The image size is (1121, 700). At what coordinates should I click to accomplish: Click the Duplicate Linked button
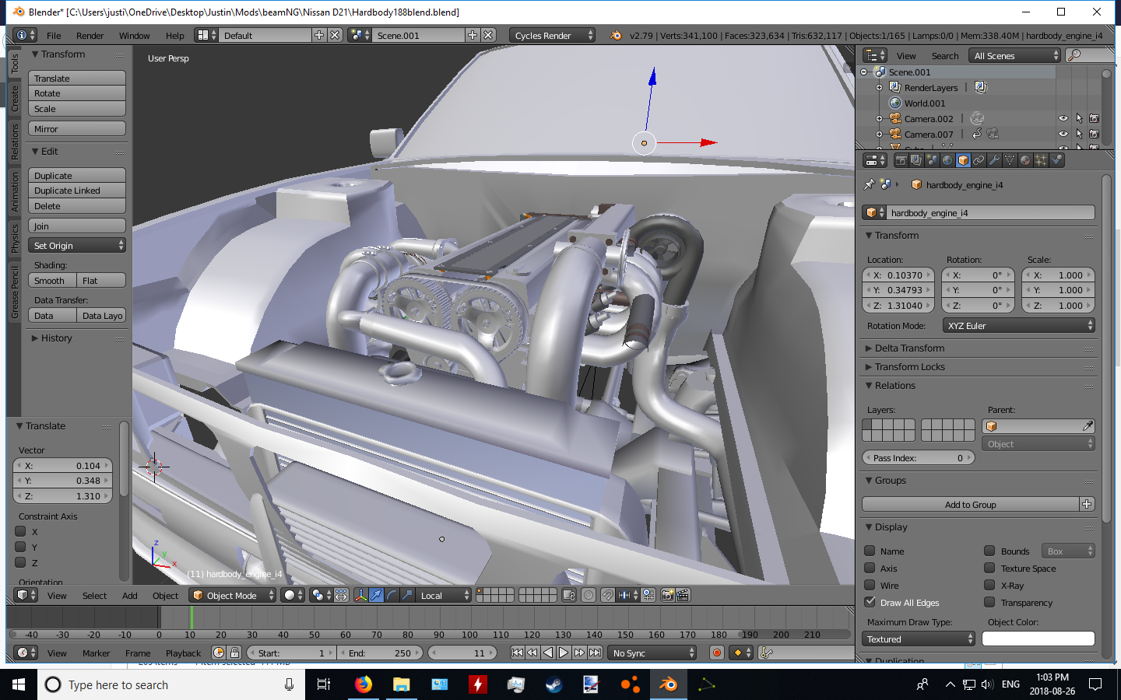point(77,191)
